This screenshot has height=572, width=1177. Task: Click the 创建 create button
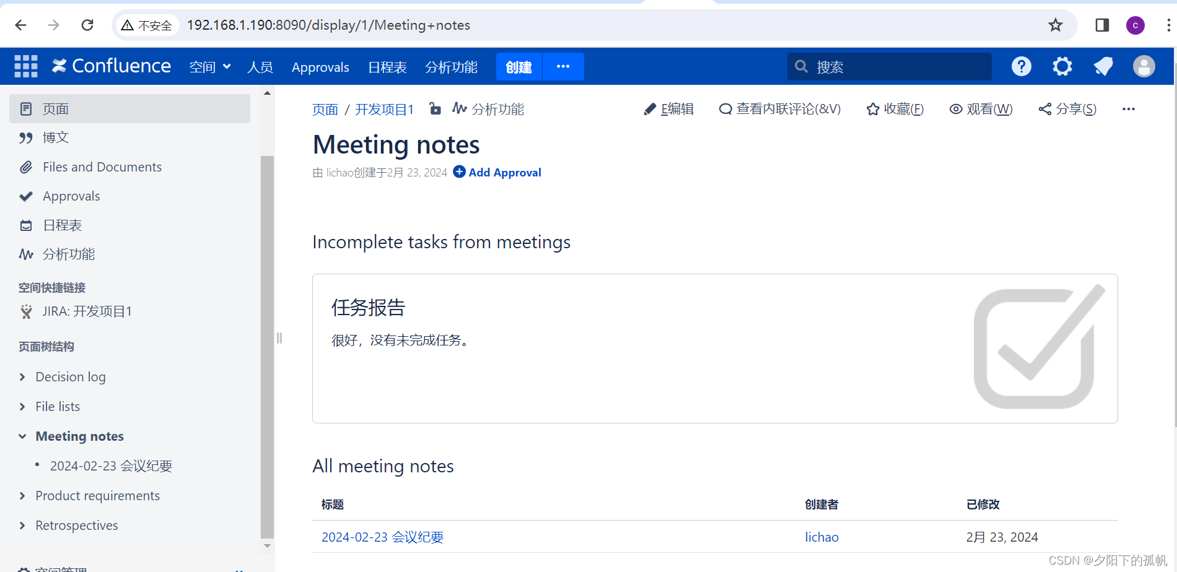[519, 66]
